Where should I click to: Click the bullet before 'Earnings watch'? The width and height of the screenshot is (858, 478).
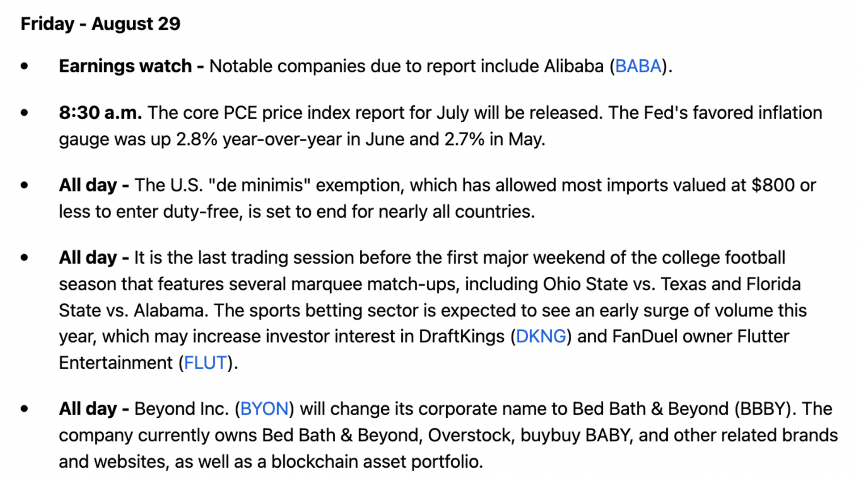coord(24,67)
